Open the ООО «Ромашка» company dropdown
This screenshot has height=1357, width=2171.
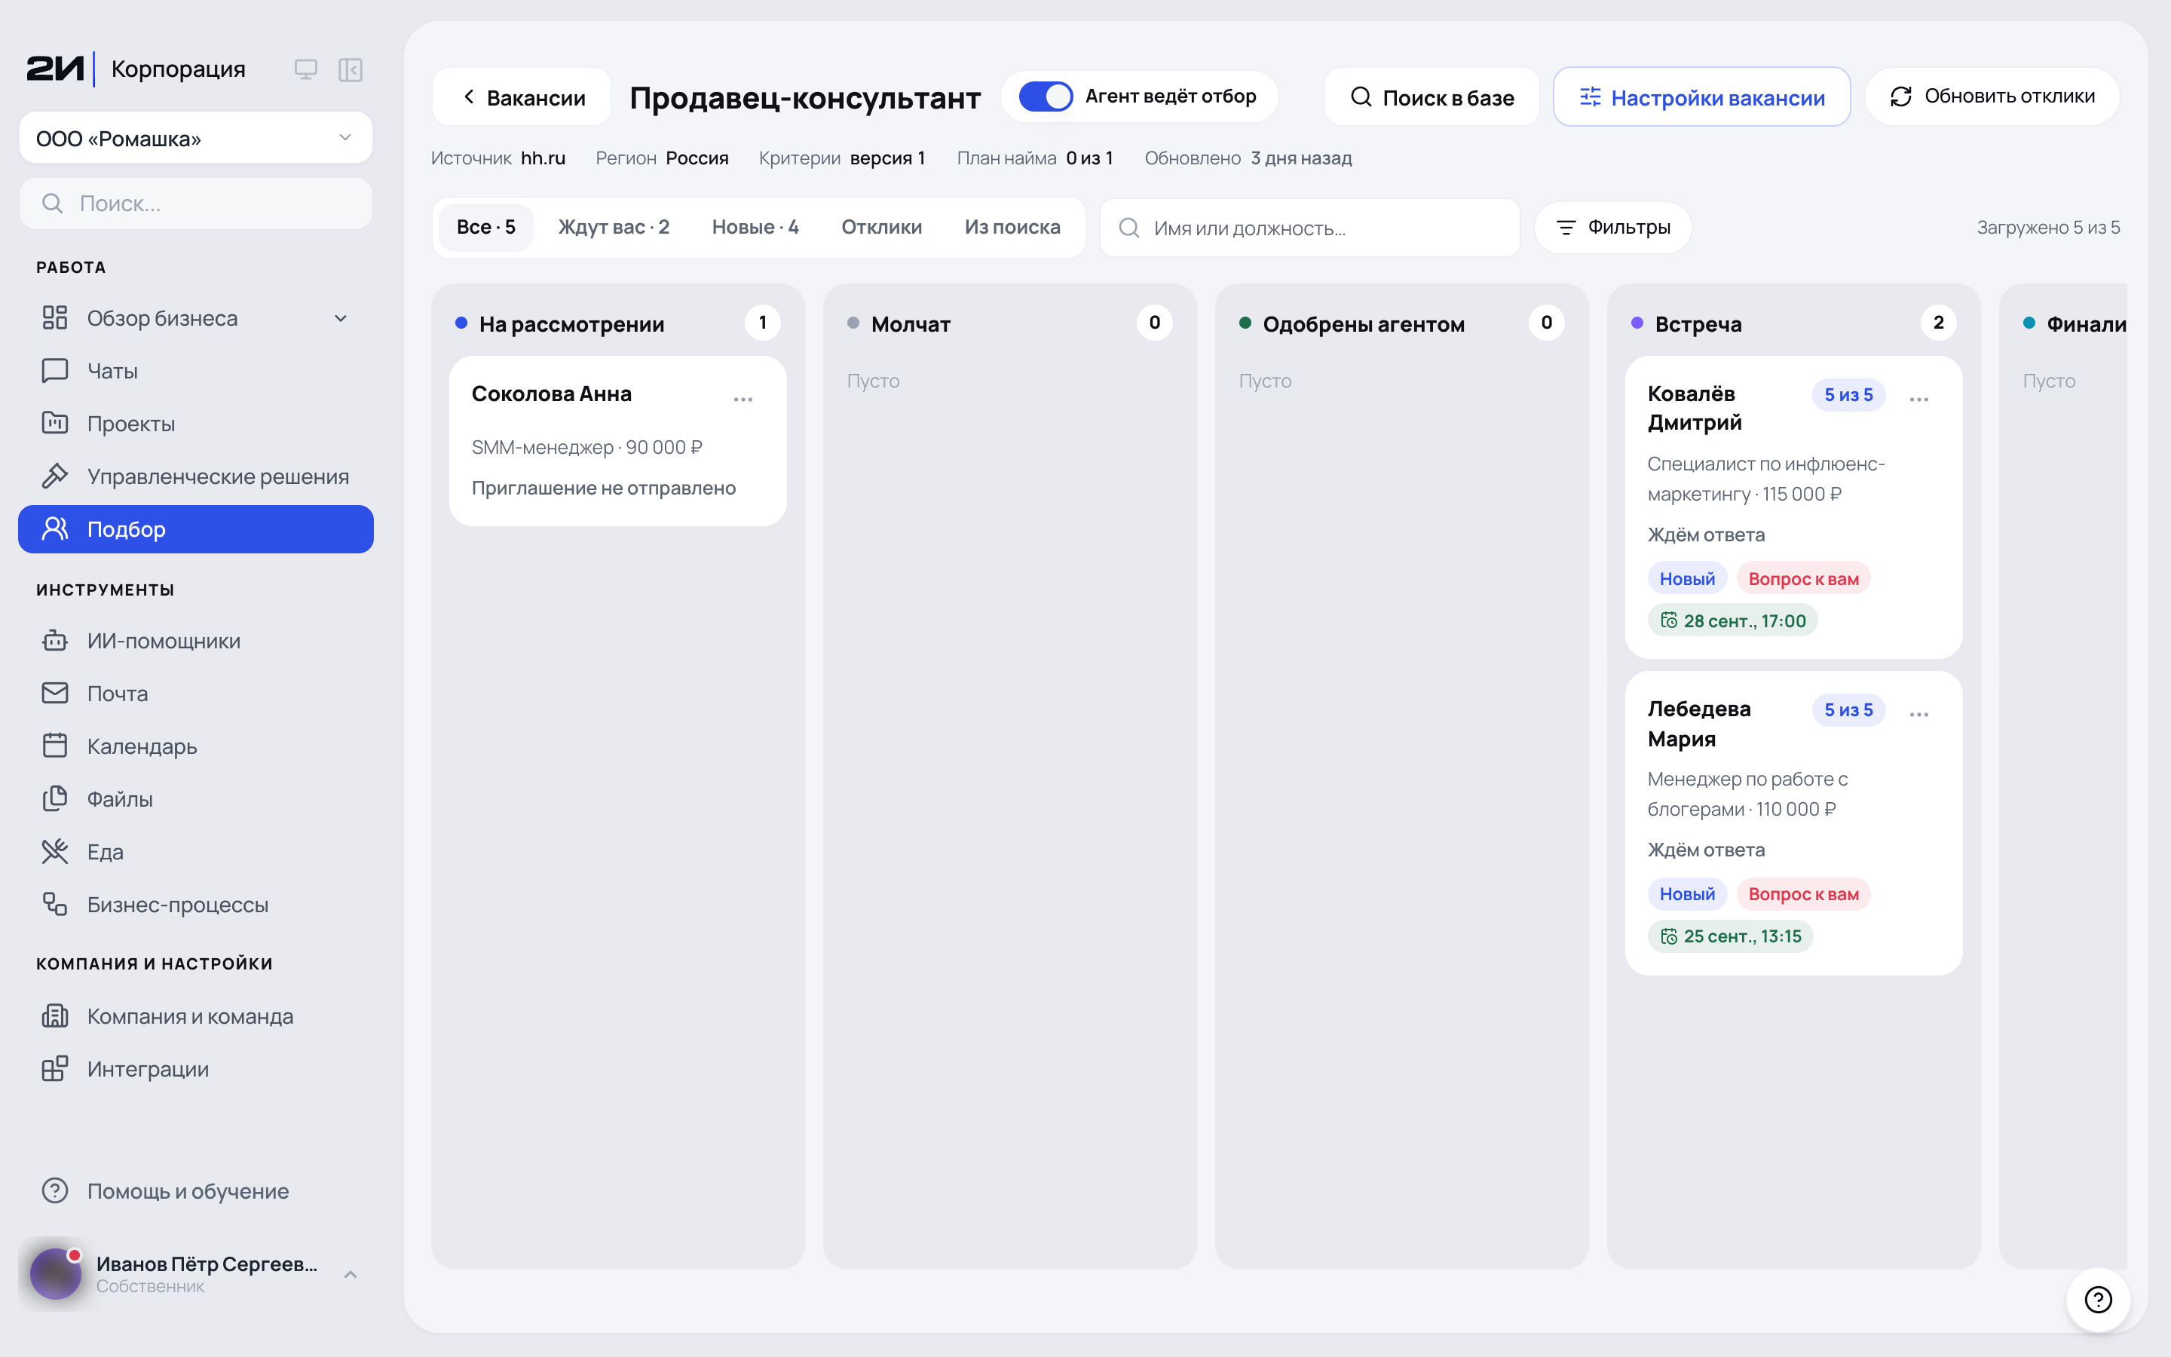(195, 138)
